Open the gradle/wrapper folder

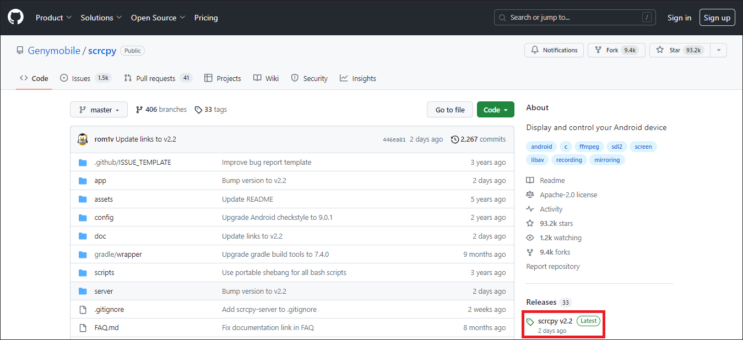coord(118,255)
